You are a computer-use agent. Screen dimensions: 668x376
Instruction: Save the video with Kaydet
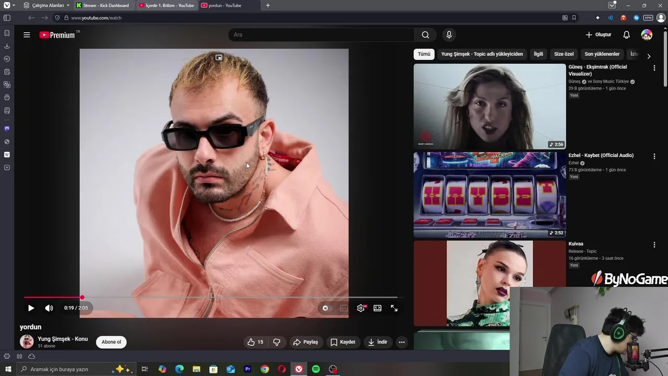coord(342,342)
